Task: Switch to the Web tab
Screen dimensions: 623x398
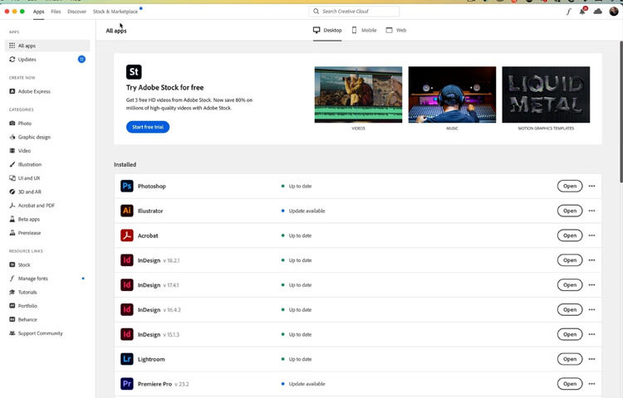Action: tap(396, 30)
